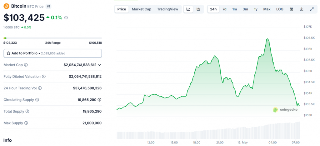Select the 1y time range

(x=256, y=9)
